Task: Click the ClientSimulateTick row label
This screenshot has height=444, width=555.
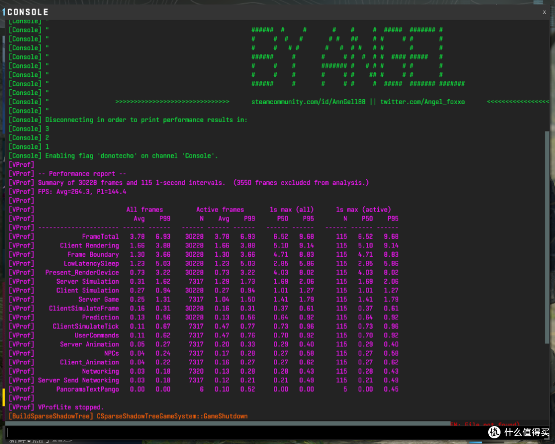Action: click(x=86, y=326)
